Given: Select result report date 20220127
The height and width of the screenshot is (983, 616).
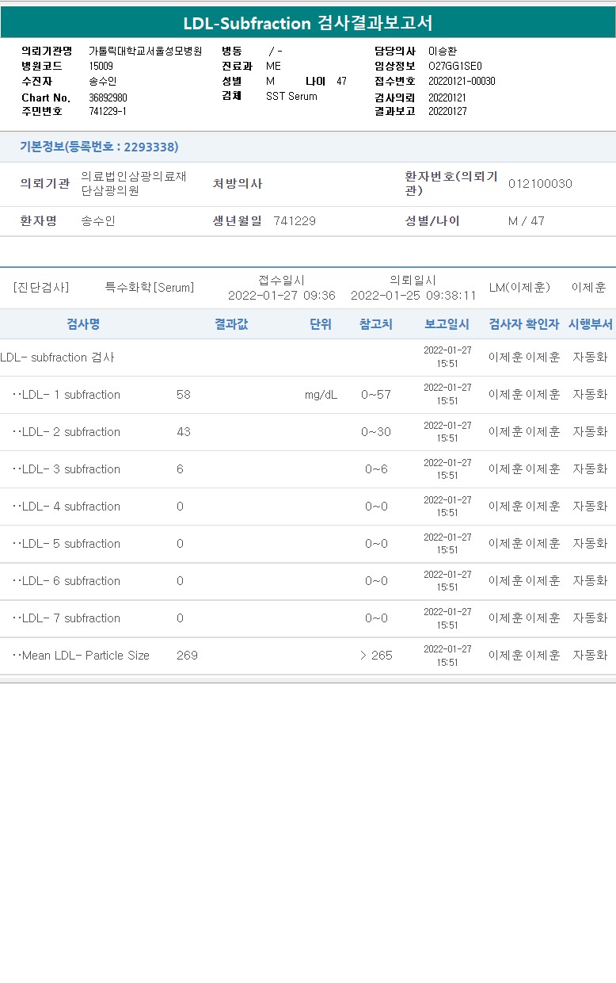Looking at the screenshot, I should pyautogui.click(x=447, y=111).
